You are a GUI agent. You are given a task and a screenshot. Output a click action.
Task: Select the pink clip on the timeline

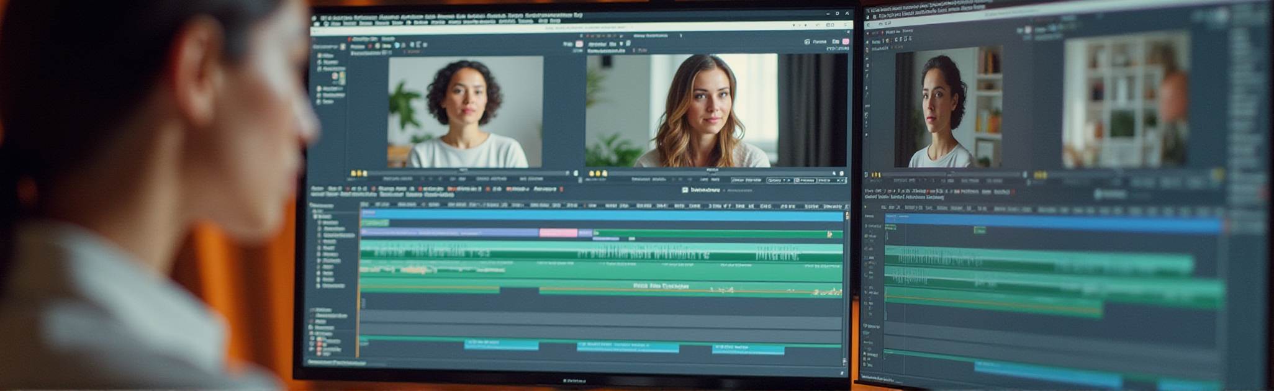[558, 233]
